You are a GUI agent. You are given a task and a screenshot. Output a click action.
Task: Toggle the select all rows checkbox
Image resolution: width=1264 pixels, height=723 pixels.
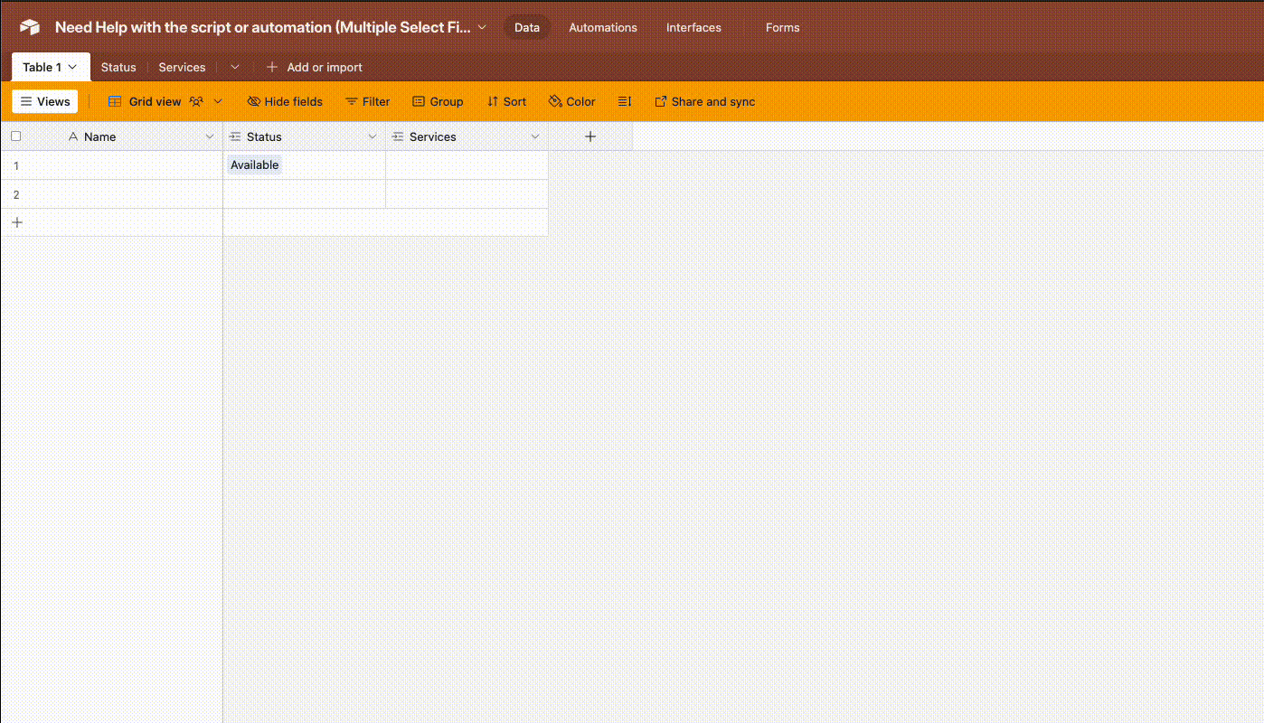tap(16, 136)
